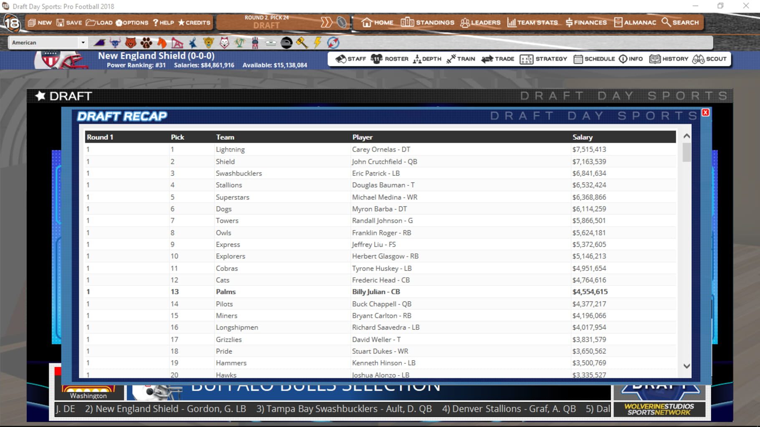Click the $5,624,181 salary cell
Viewport: 760px width, 427px height.
(x=589, y=232)
